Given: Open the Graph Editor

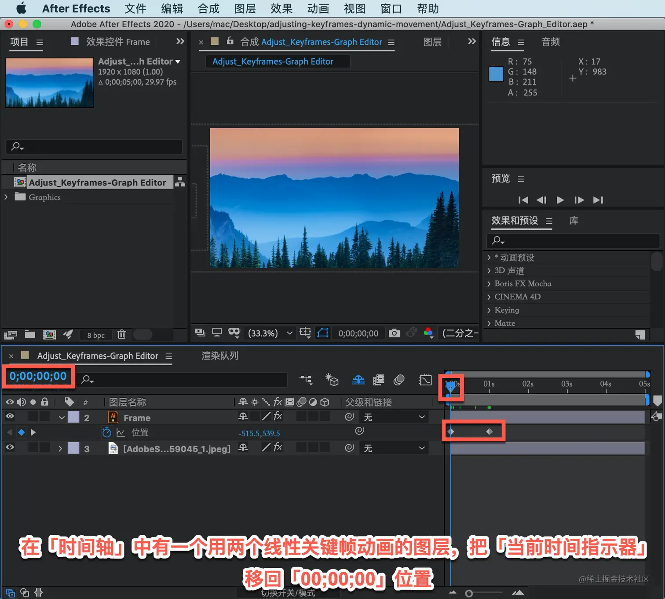Looking at the screenshot, I should point(426,380).
